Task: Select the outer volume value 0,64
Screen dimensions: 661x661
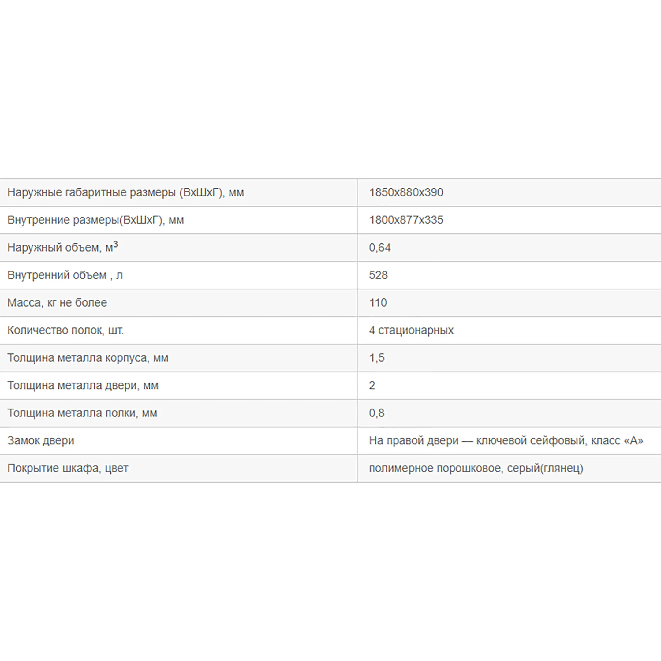Action: point(380,248)
